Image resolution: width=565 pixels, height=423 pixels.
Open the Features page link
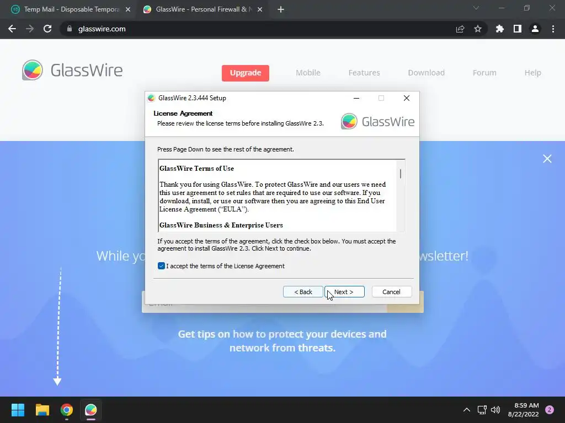364,73
